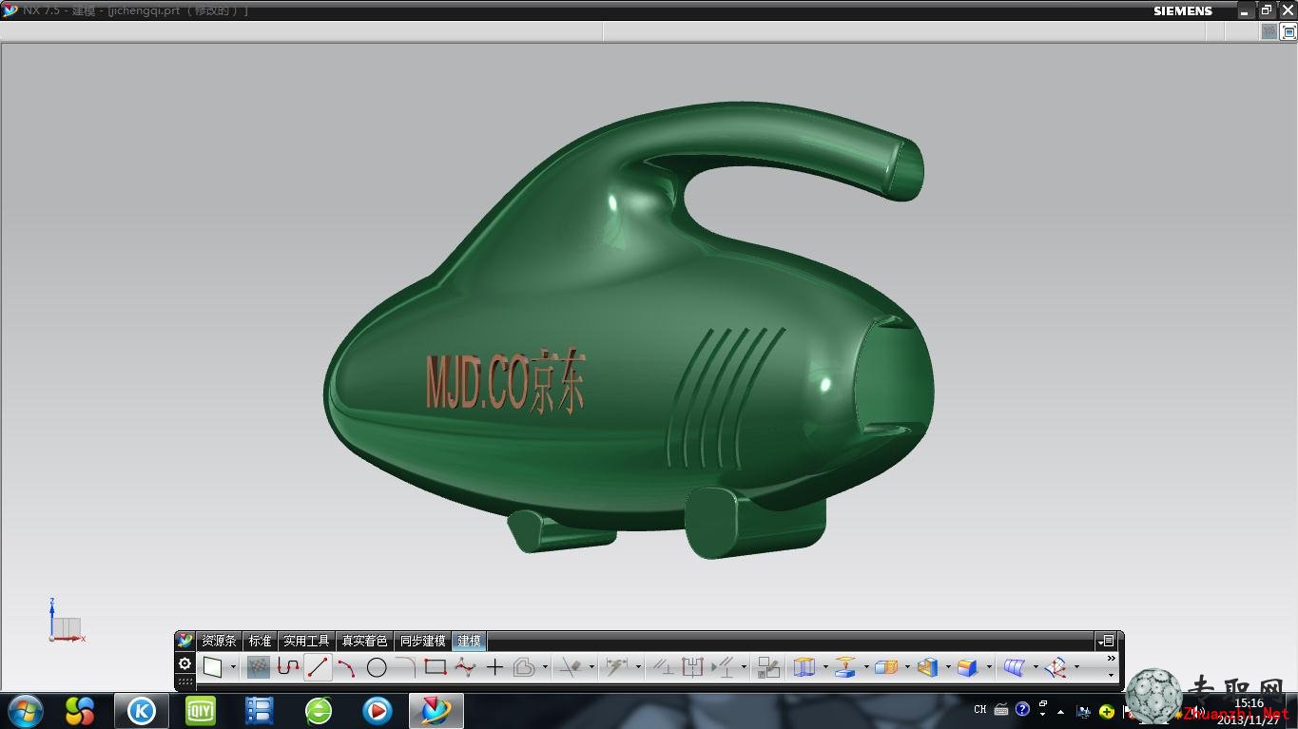Select the Rectangle tool
Image resolution: width=1298 pixels, height=729 pixels.
point(436,667)
